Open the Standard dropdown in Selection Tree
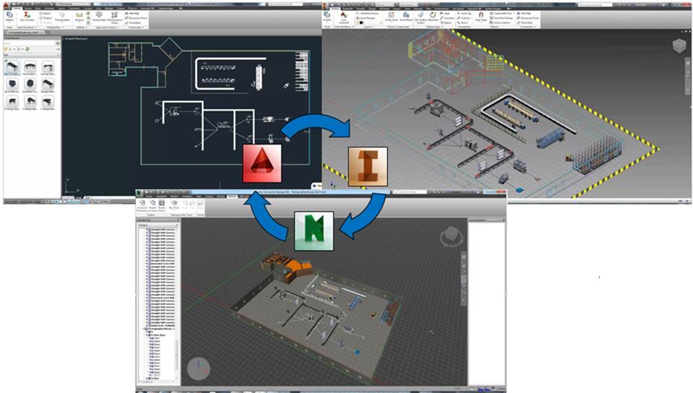Screen dimensions: 693x393 click(x=158, y=225)
